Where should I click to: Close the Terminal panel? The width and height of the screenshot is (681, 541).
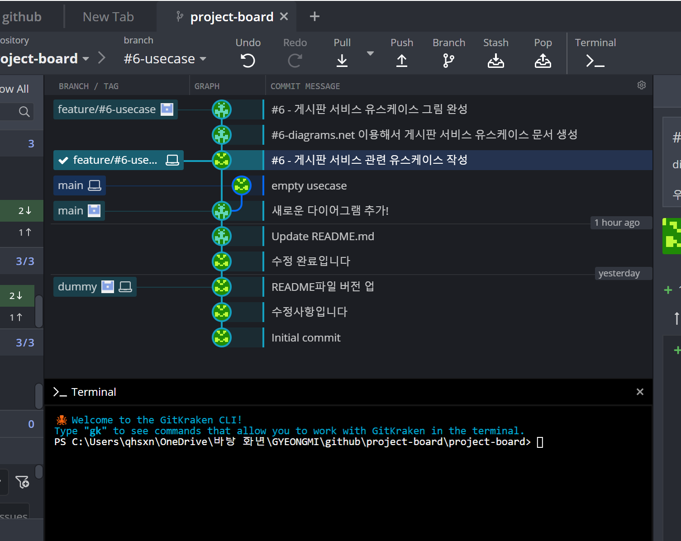pyautogui.click(x=640, y=392)
